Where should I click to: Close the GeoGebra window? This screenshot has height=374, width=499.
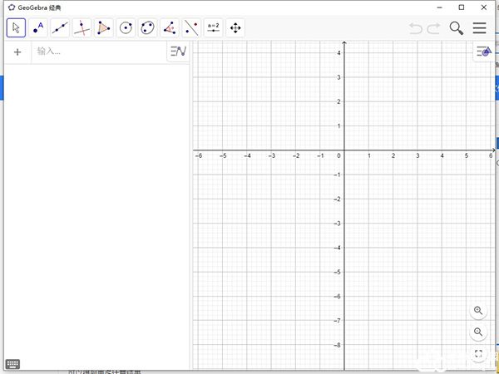click(484, 7)
